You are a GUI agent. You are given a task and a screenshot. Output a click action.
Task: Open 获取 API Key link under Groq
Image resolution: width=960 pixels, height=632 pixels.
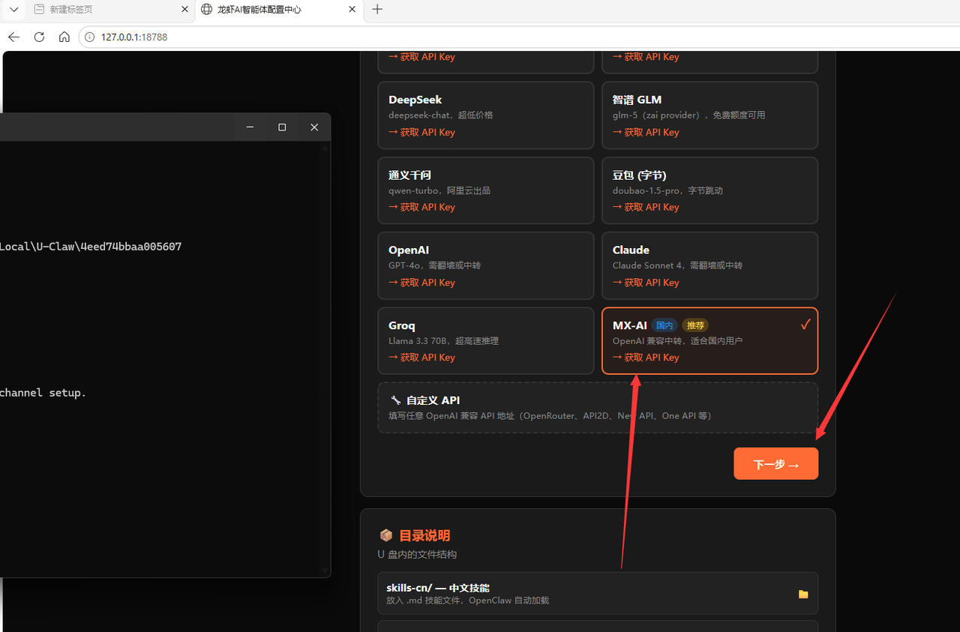coord(421,358)
